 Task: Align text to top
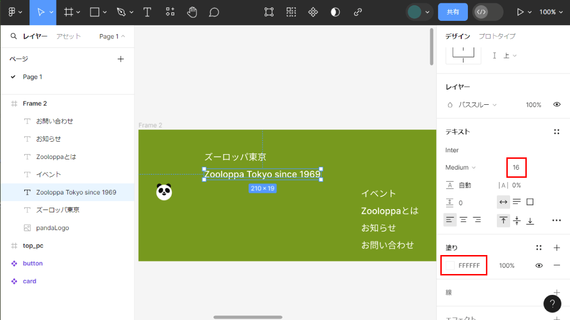pos(503,220)
